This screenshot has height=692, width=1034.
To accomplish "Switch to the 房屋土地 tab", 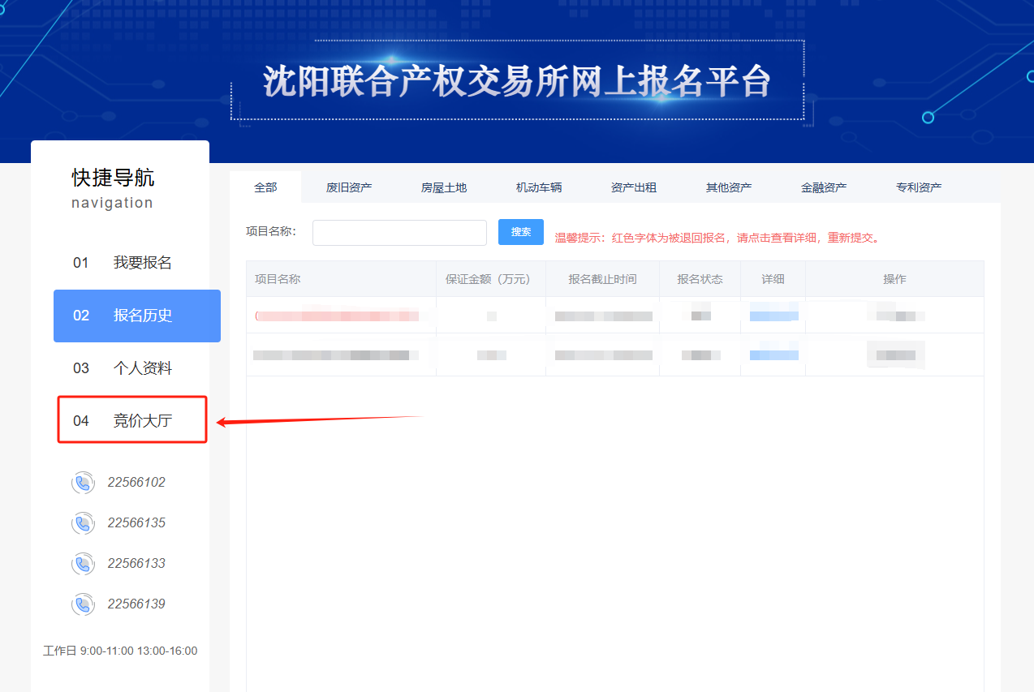I will click(444, 187).
